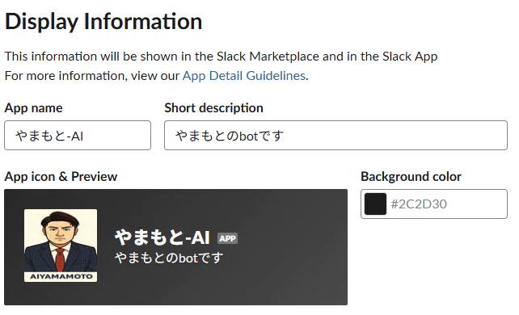
Task: Click the AIYAMAMOTO app icon image
Action: (61, 246)
